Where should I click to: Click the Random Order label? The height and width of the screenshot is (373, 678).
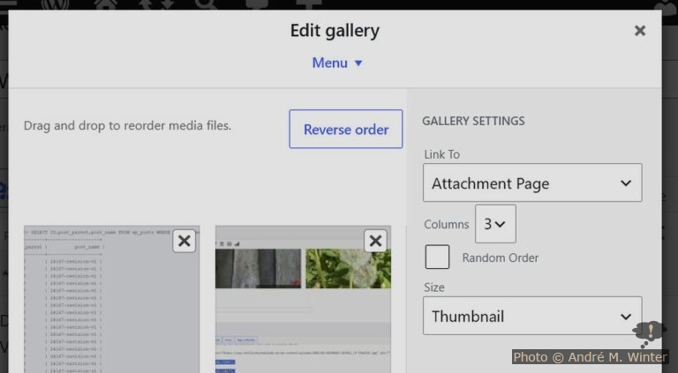pos(501,257)
